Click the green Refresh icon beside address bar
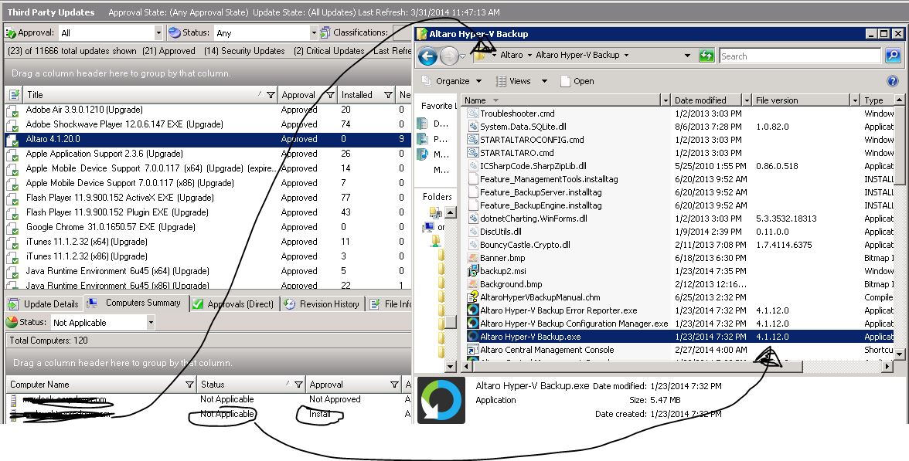 tap(706, 56)
